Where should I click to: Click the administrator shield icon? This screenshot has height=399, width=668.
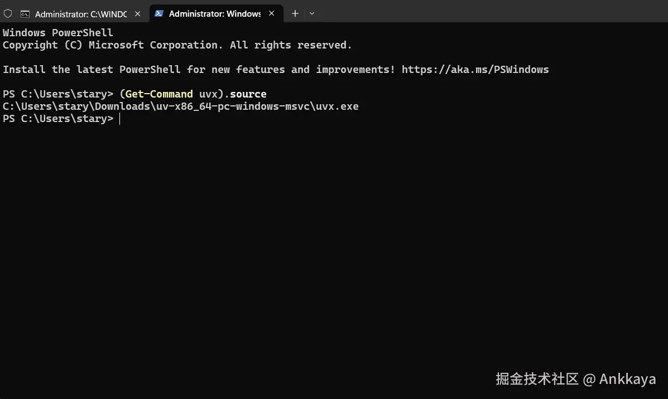pyautogui.click(x=8, y=13)
